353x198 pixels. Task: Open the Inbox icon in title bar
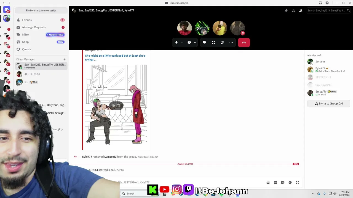(320, 3)
